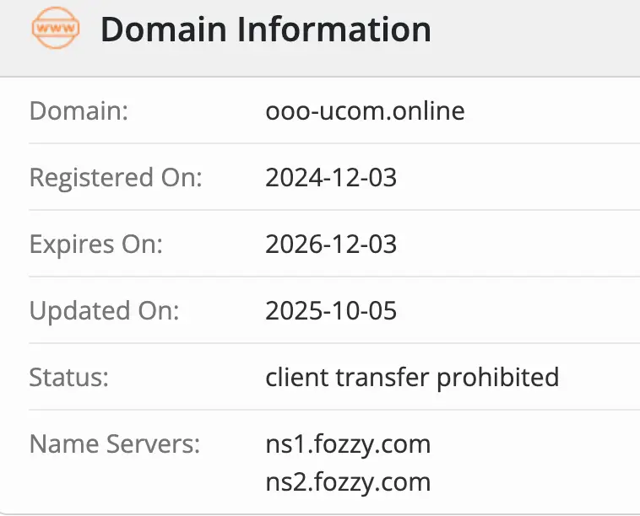This screenshot has width=640, height=516.
Task: Click the Domain: label
Action: click(79, 110)
